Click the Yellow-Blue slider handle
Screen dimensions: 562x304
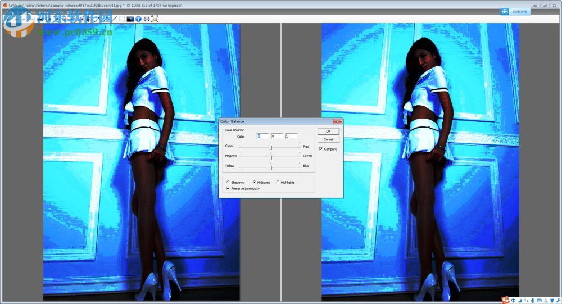click(271, 167)
